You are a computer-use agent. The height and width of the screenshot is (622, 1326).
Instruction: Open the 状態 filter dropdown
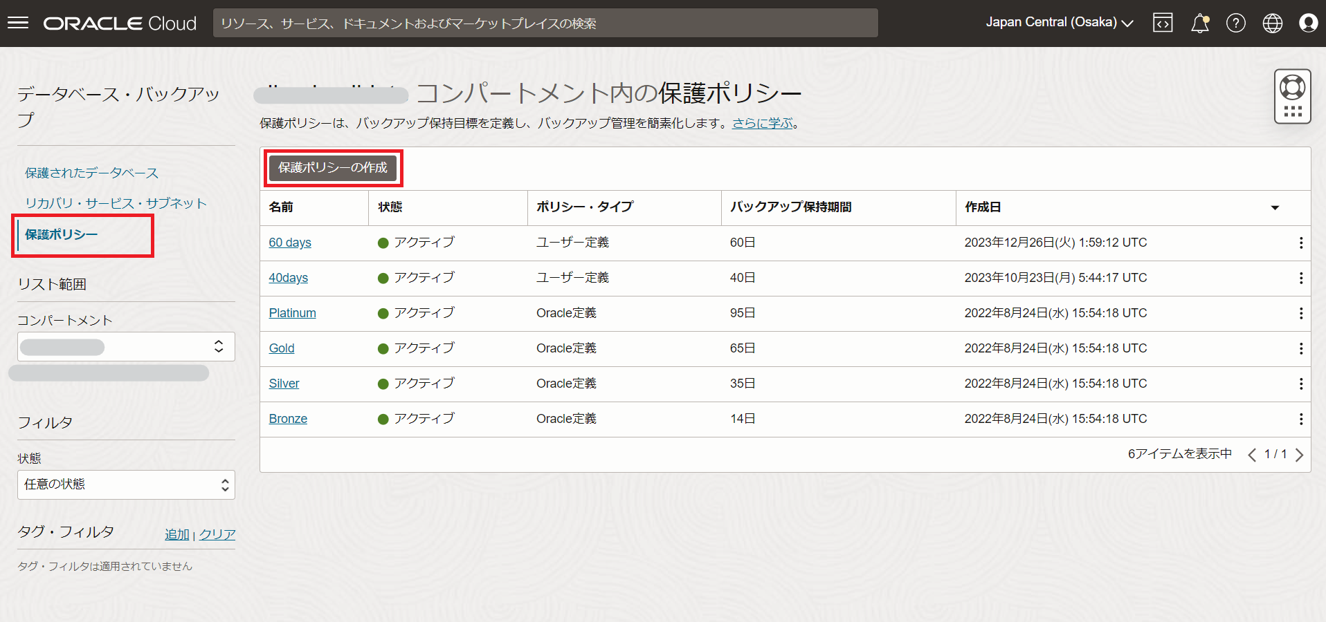tap(126, 485)
